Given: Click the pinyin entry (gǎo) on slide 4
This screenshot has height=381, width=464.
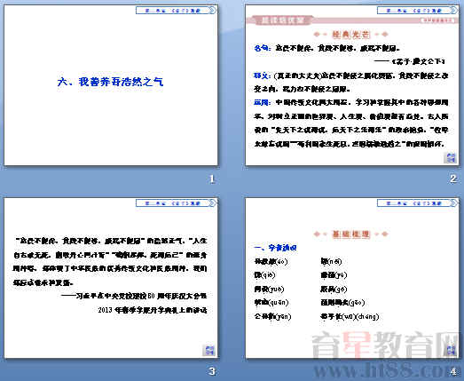Looking at the screenshot, I should (x=342, y=303).
